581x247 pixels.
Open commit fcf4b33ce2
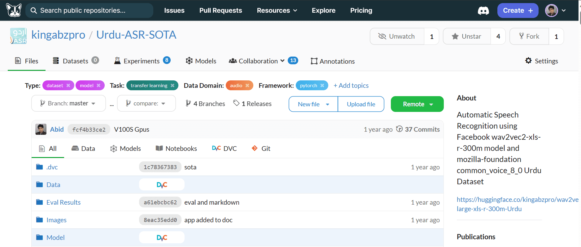tap(89, 130)
